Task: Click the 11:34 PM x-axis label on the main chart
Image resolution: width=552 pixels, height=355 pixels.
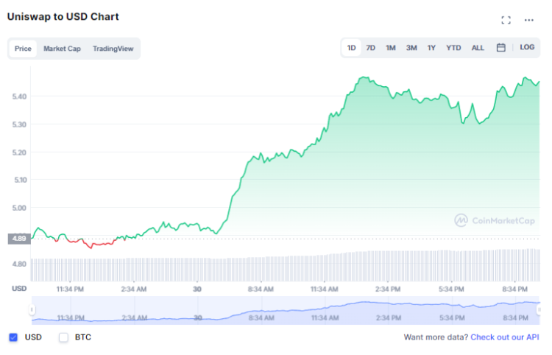Action: click(x=70, y=289)
